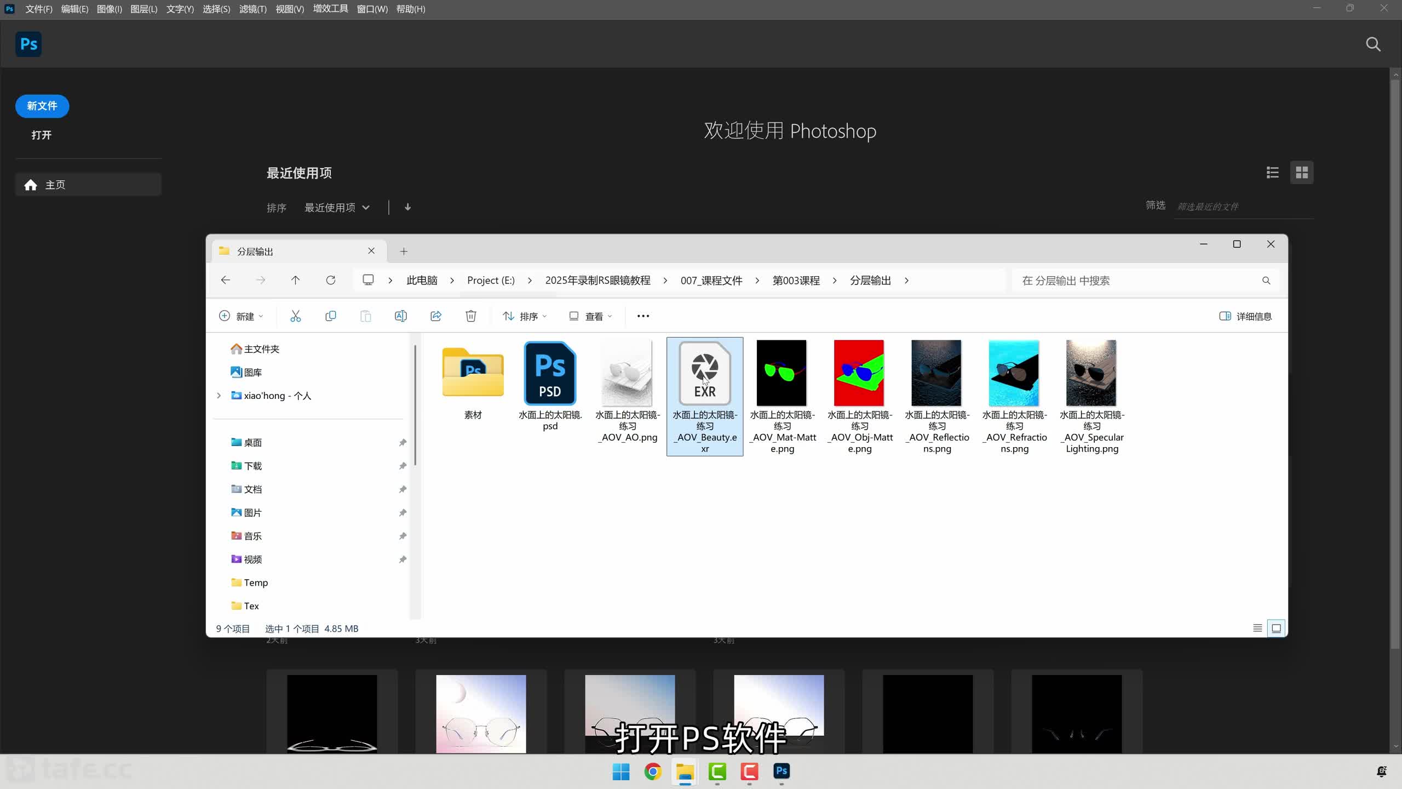Open the 排序 sort dropdown in Explorer
This screenshot has height=789, width=1402.
pyautogui.click(x=525, y=316)
